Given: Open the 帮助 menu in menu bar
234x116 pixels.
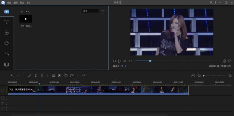Looking at the screenshot, I should click(28, 3).
